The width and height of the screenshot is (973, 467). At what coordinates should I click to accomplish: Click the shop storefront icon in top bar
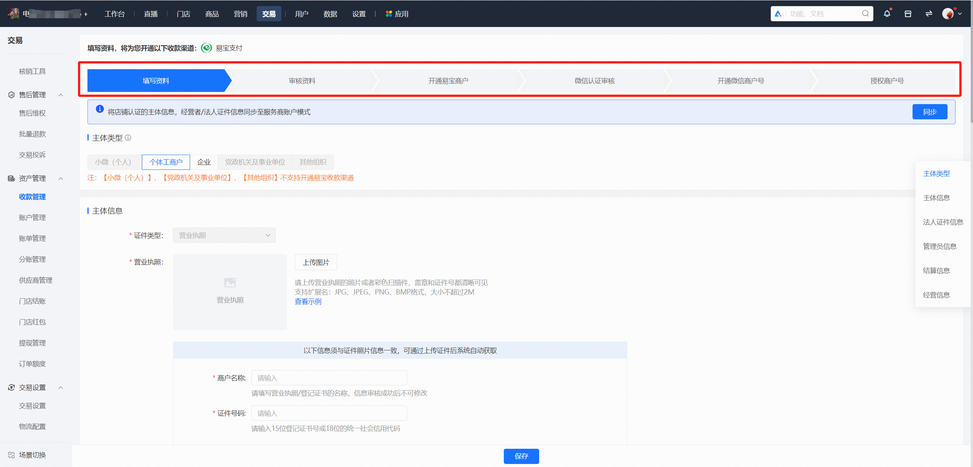908,14
